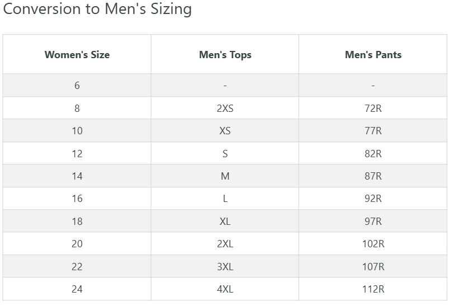Screen dimensions: 452x306
Task: Select women's size 10 cell
Action: (x=77, y=131)
